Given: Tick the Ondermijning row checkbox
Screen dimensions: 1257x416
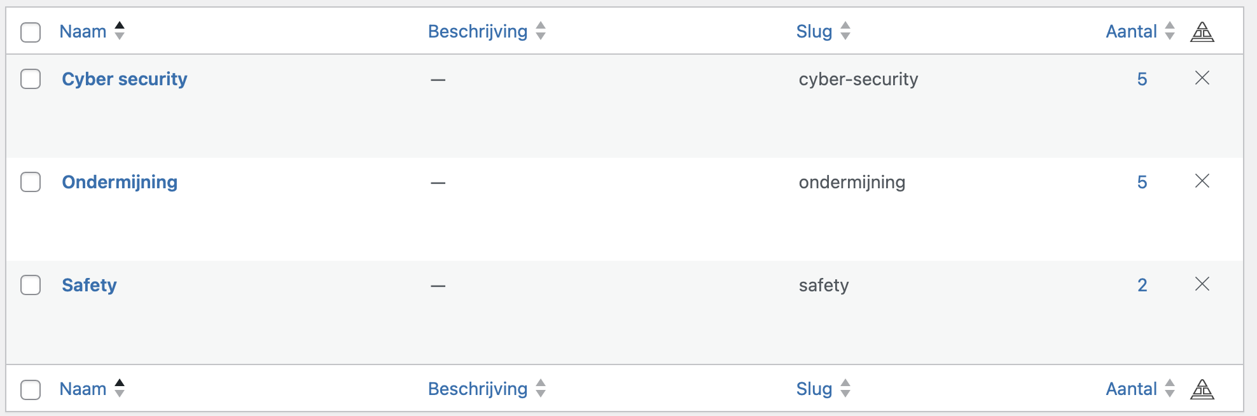Looking at the screenshot, I should click(31, 182).
